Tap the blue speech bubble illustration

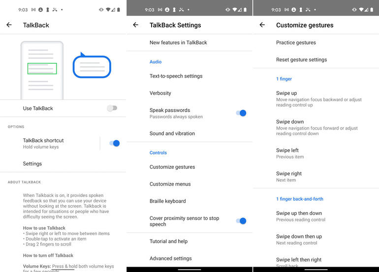(x=92, y=65)
